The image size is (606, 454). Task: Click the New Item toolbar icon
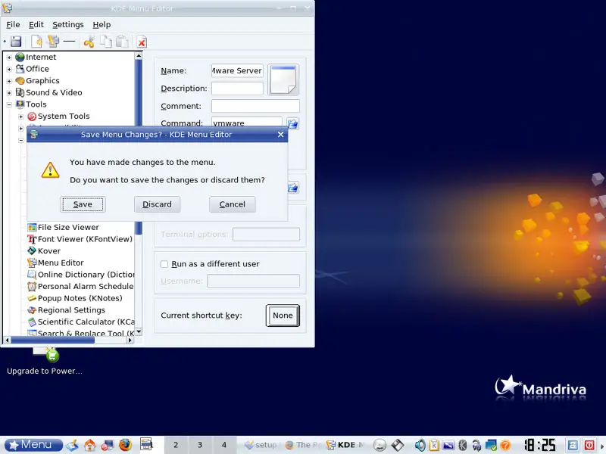(36, 42)
